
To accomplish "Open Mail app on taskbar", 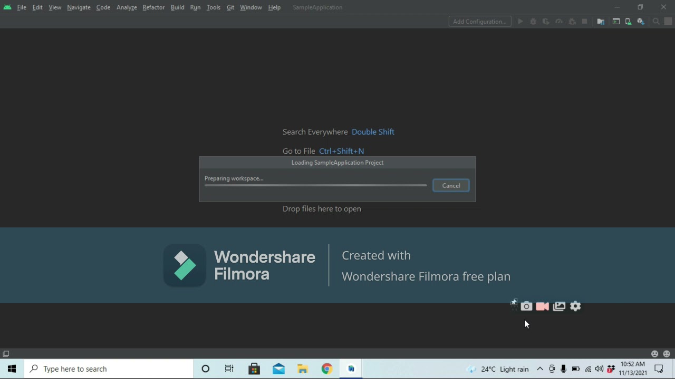I will coord(278,369).
